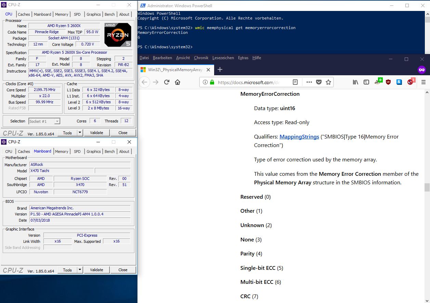Follow the MappingStrings link
Viewport: 430px width, 303px height.
pyautogui.click(x=299, y=136)
